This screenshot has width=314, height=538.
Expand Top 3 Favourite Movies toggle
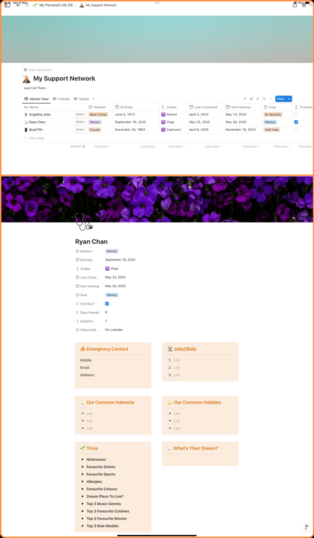tap(83, 519)
